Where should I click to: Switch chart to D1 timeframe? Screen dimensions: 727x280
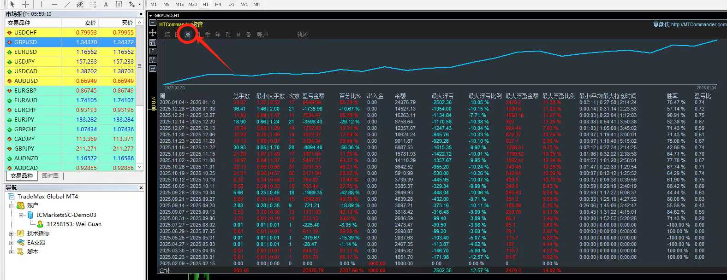tap(231, 4)
